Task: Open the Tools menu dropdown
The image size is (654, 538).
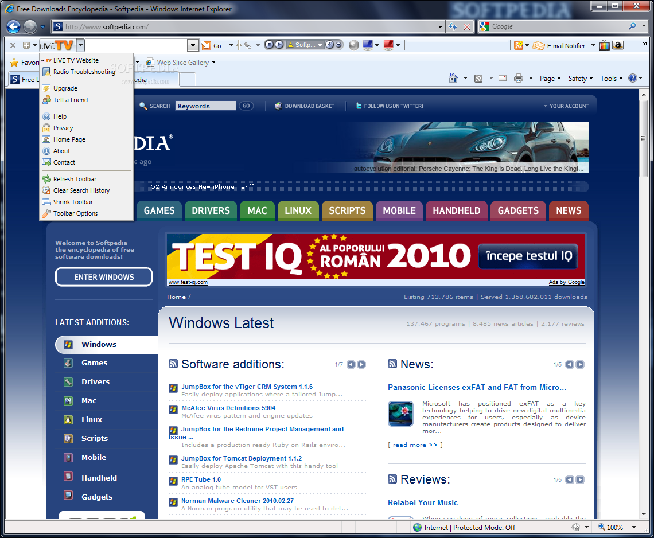Action: click(x=612, y=79)
